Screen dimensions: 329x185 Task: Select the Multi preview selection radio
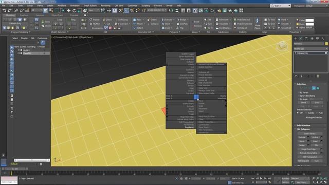(x=317, y=113)
